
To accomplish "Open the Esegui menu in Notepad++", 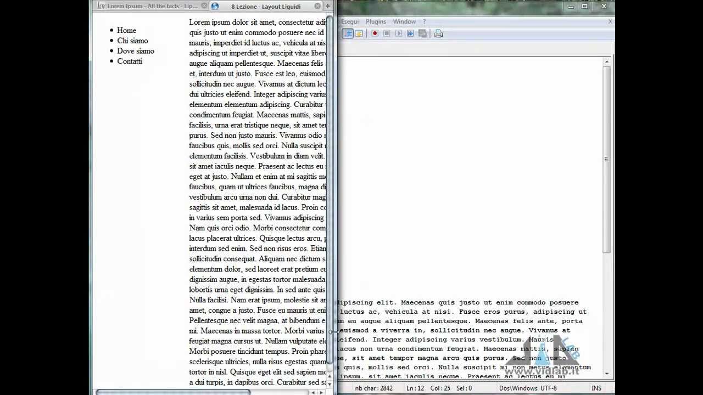I will coord(350,21).
